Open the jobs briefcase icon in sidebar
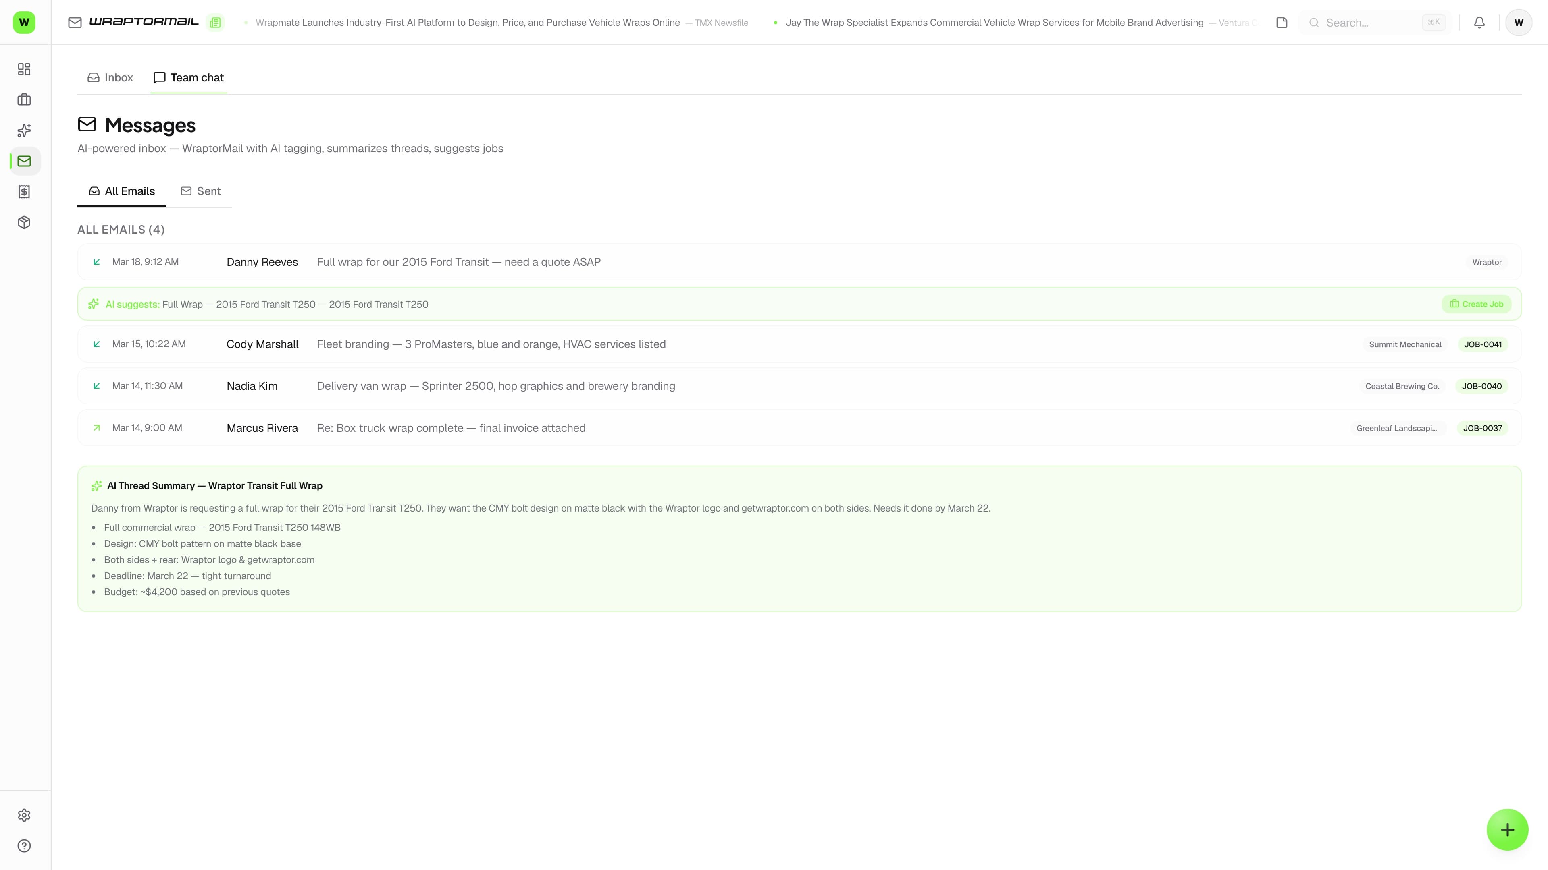The image size is (1548, 870). [24, 99]
